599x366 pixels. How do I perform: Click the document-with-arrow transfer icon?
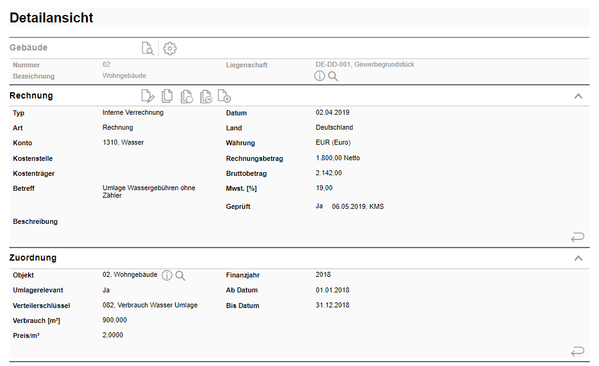point(206,96)
